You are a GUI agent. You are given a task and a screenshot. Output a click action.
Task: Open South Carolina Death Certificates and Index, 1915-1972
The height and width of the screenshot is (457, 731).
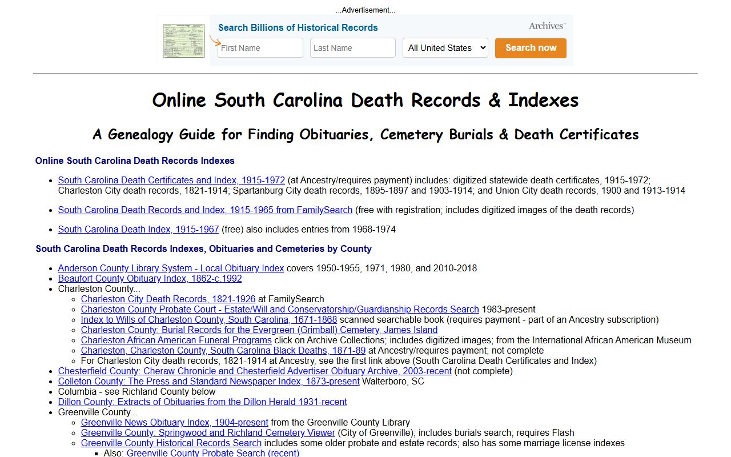coord(171,180)
